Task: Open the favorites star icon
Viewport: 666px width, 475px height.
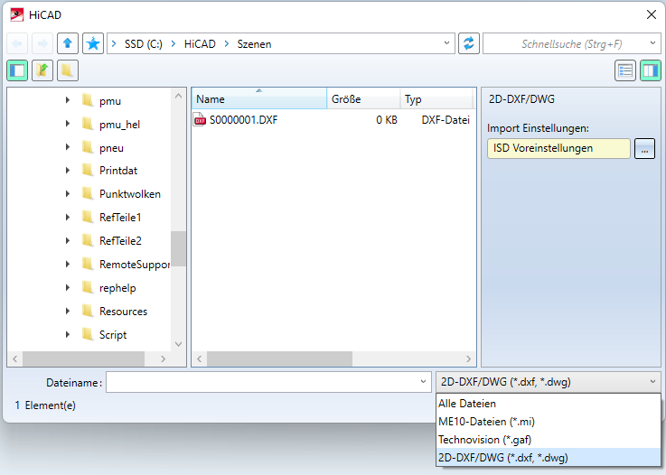Action: click(x=93, y=43)
